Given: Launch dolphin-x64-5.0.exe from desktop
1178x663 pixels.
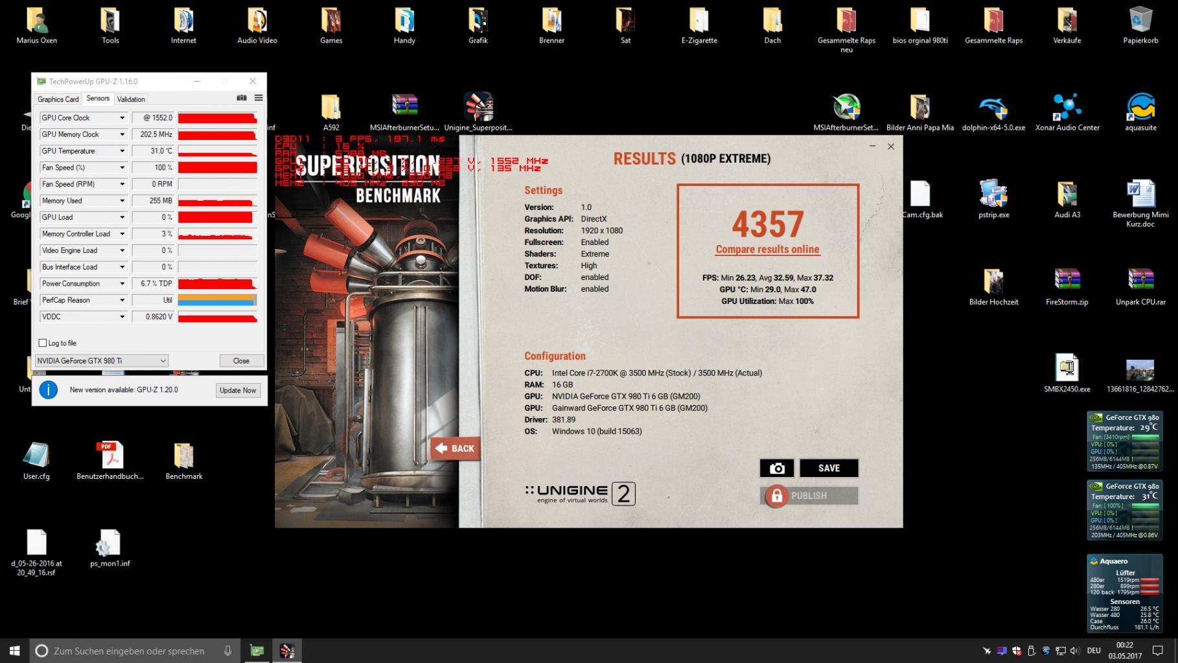Looking at the screenshot, I should point(993,111).
